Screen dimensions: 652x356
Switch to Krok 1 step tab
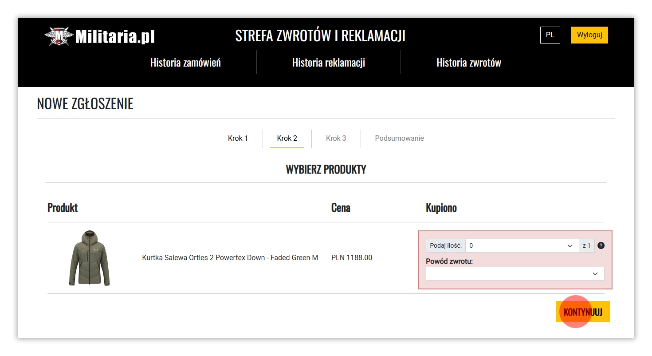(238, 138)
